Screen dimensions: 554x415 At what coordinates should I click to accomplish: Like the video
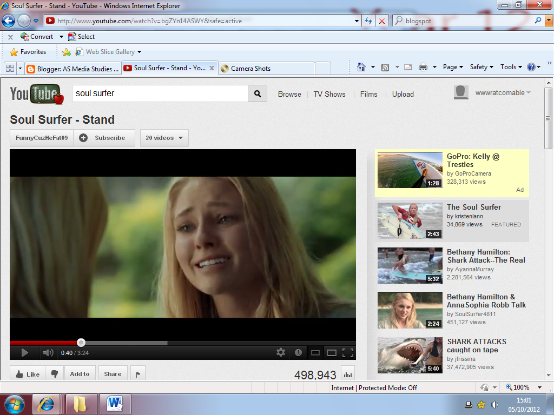(28, 374)
